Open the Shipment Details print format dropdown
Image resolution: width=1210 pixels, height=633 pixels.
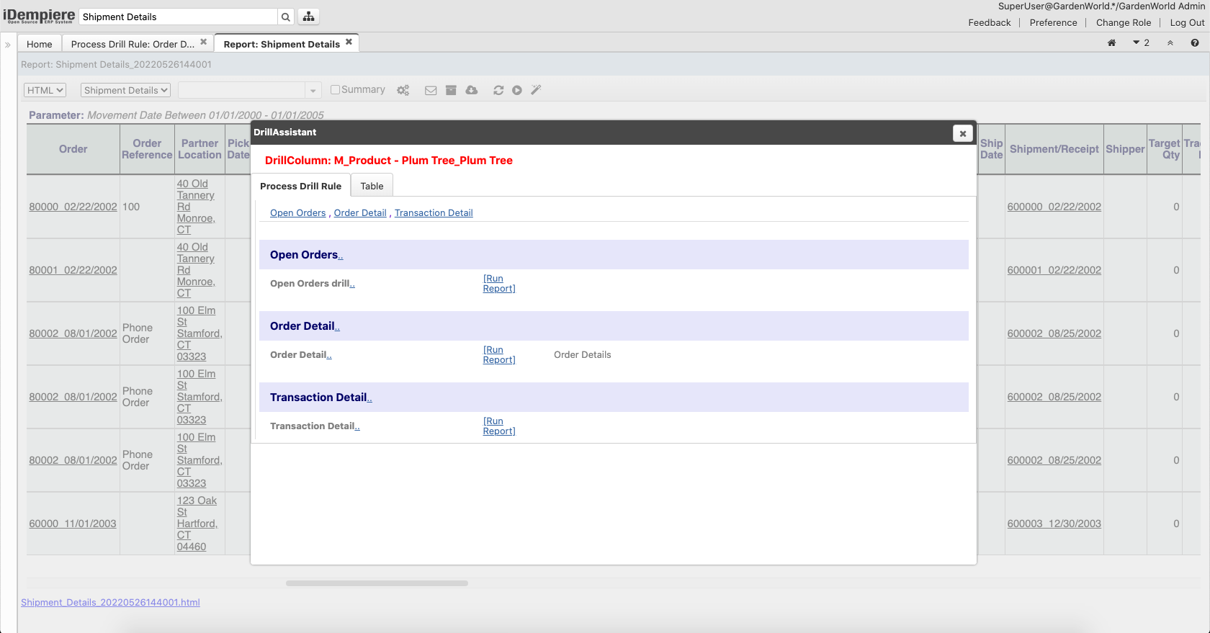click(x=126, y=90)
